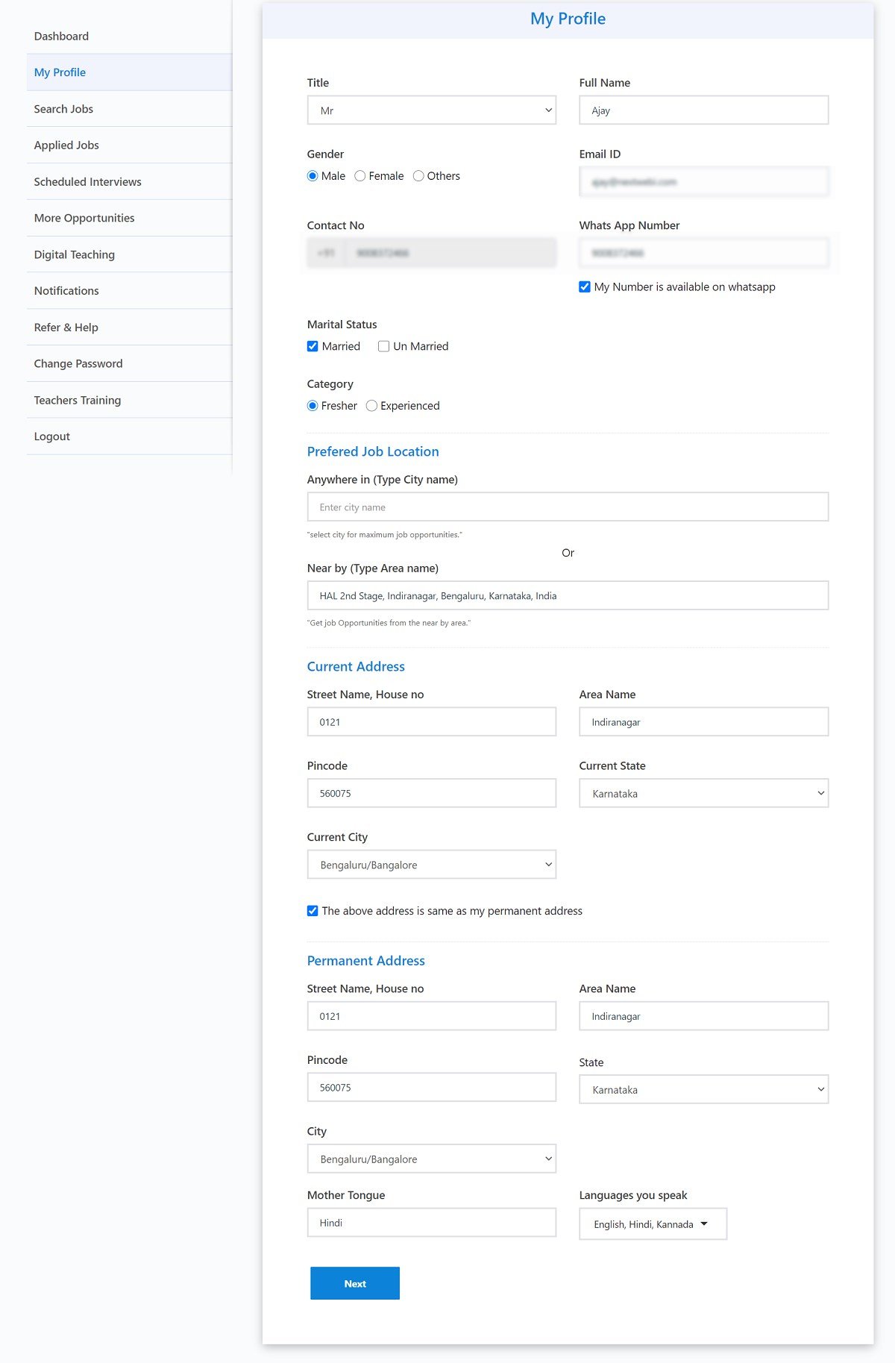Select Others gender radio button
Image resolution: width=895 pixels, height=1363 pixels.
[418, 176]
